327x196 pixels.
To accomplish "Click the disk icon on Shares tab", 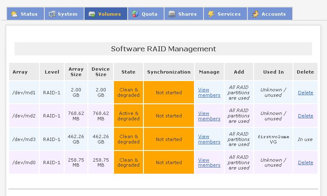I will [x=172, y=14].
